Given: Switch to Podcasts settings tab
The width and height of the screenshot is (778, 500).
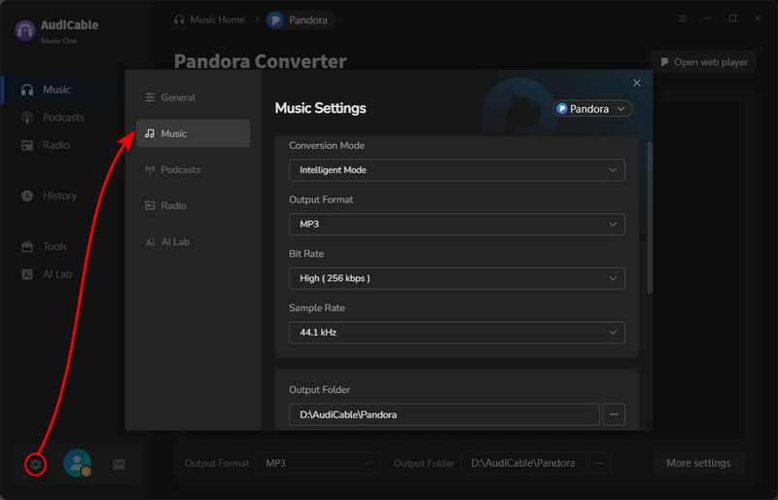Looking at the screenshot, I should (x=193, y=170).
